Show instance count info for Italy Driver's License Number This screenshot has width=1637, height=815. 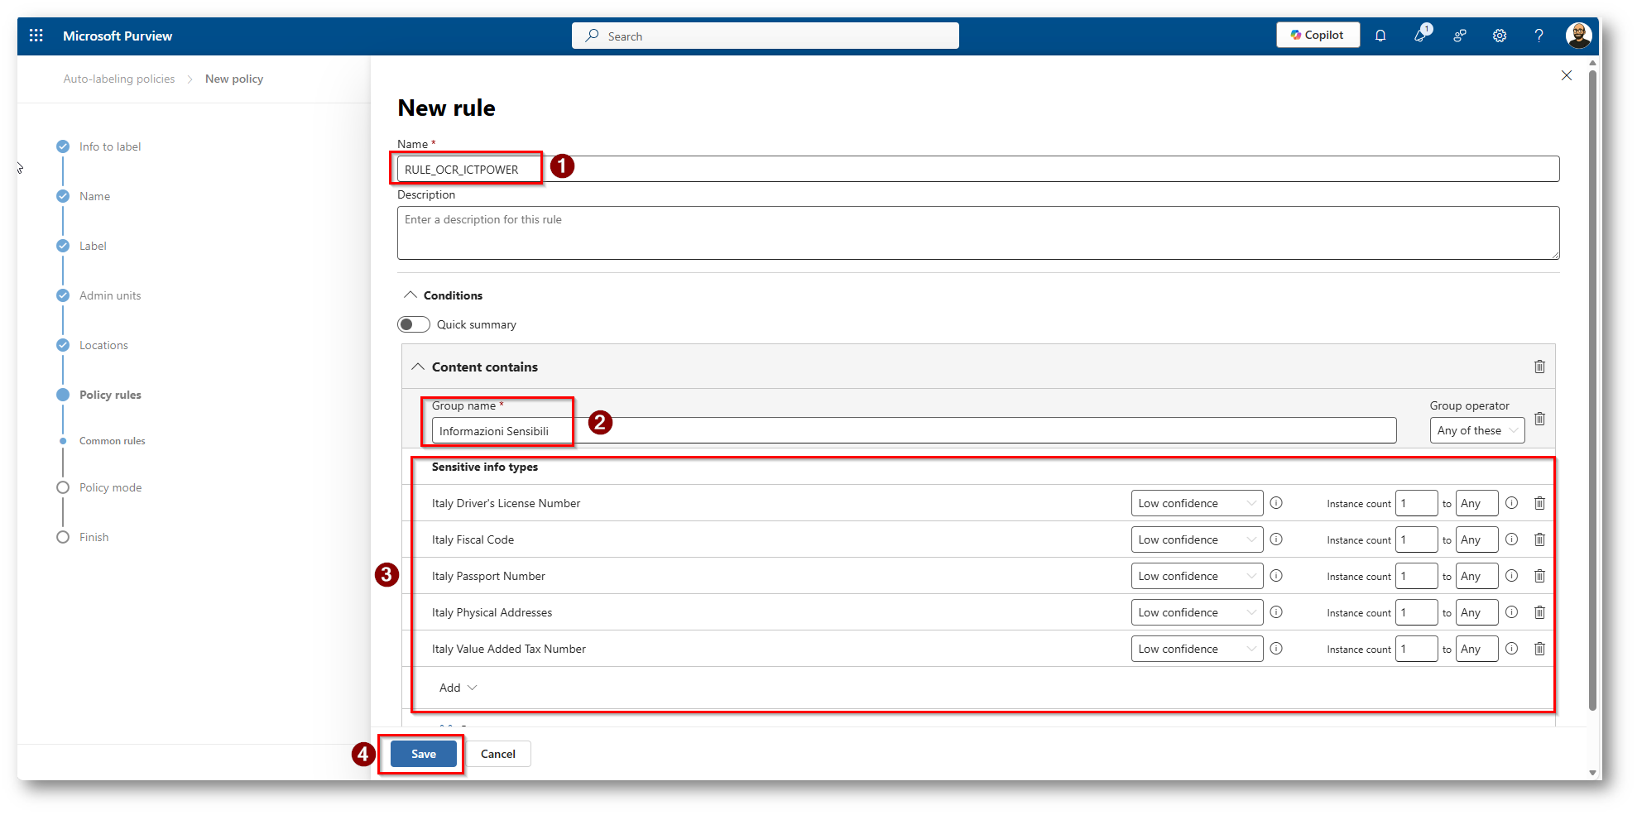(1511, 503)
